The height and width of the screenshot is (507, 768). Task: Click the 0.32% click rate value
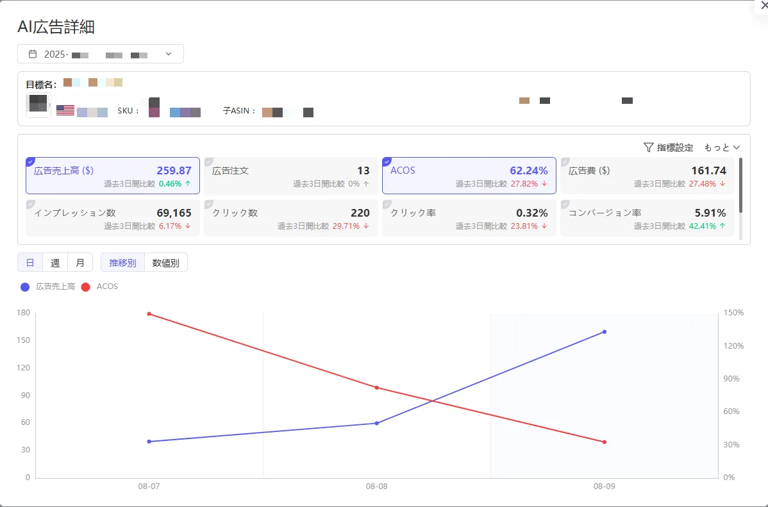point(532,213)
